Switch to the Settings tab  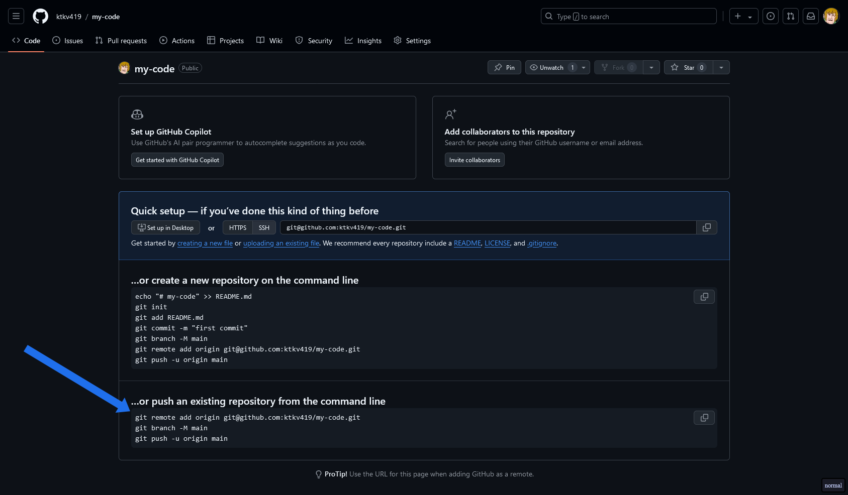412,41
